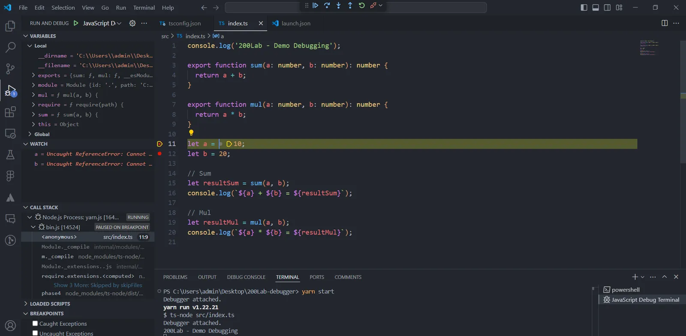Collapse the BREAKPOINTS section
The height and width of the screenshot is (336, 686).
click(x=26, y=314)
